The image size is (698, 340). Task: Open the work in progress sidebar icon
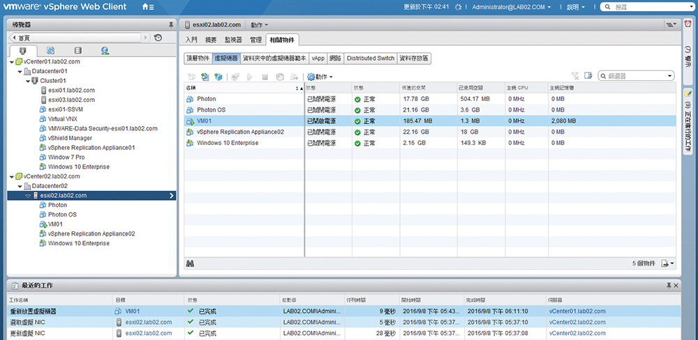pos(688,93)
